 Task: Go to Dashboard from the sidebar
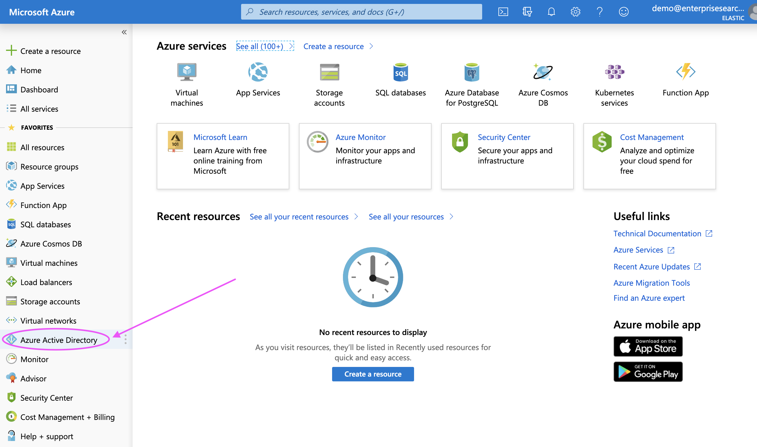[39, 89]
